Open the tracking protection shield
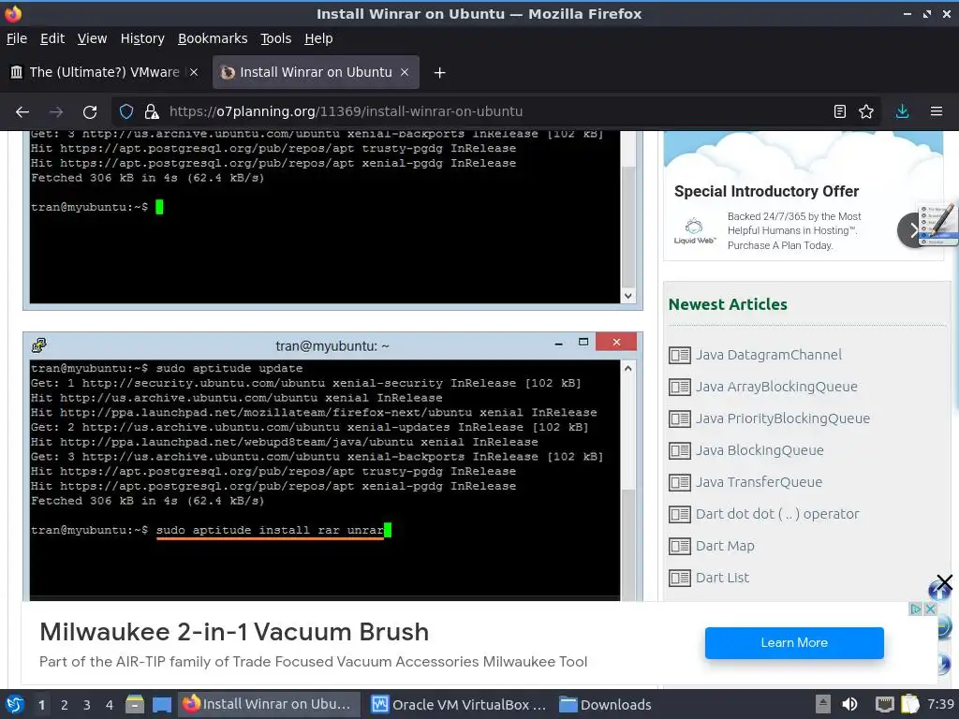959x719 pixels. 126,111
